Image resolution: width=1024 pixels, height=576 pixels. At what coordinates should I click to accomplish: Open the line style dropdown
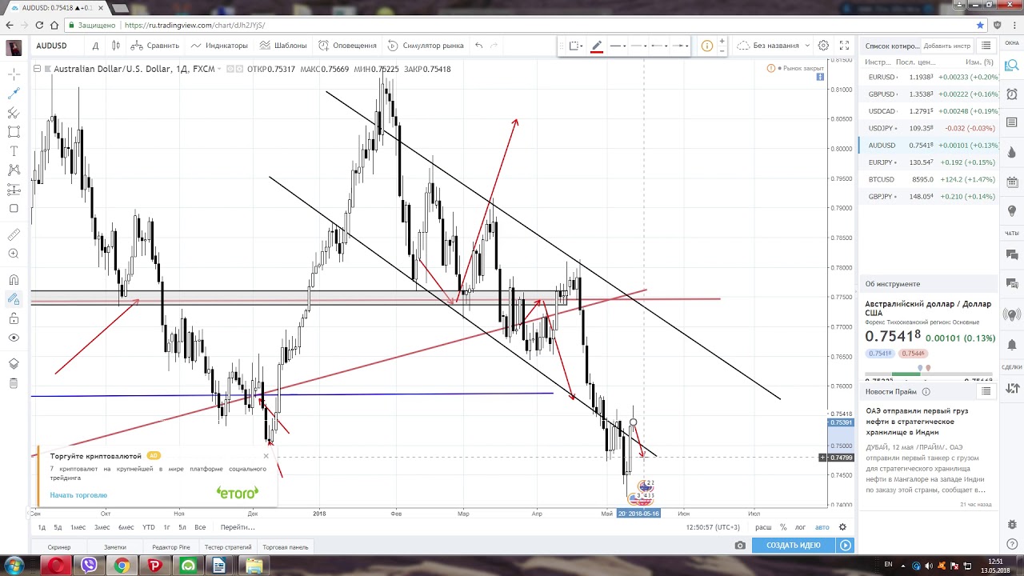coord(639,46)
